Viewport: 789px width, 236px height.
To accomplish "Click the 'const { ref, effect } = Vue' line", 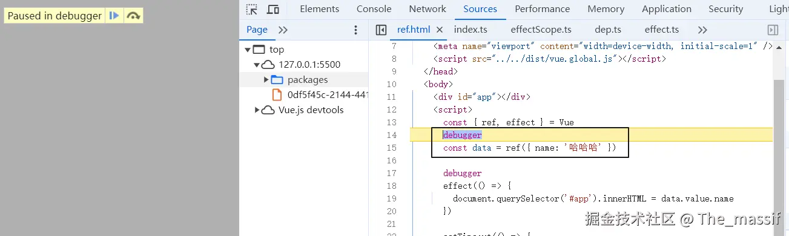I will [x=509, y=122].
